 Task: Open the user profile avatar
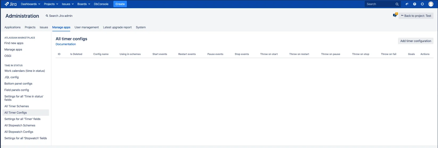431,4
